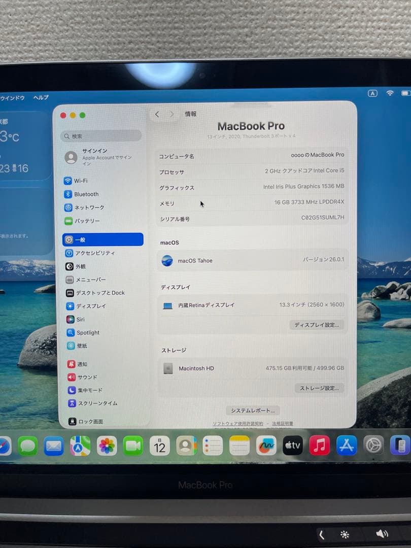The image size is (411, 548).
Task: Open ロック画面 settings in sidebar
Action: pos(86,422)
